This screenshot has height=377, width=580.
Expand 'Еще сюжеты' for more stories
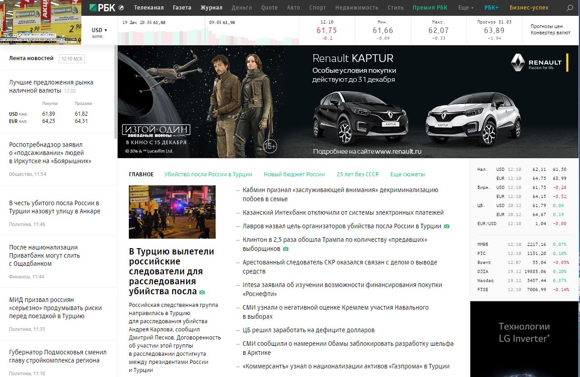407,174
